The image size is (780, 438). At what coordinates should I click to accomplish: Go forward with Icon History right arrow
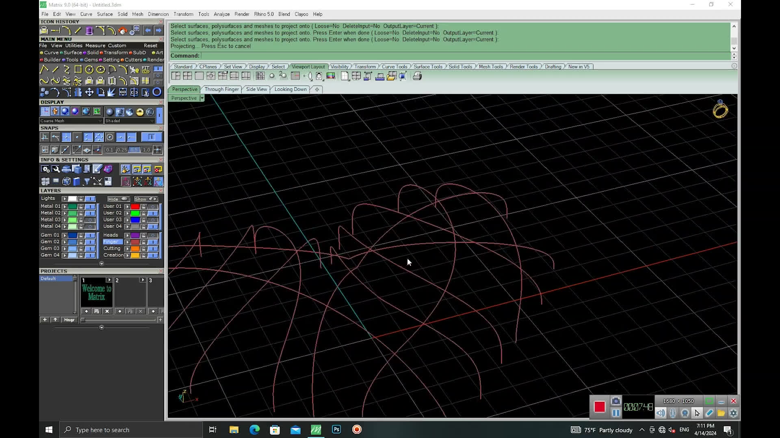pyautogui.click(x=158, y=30)
